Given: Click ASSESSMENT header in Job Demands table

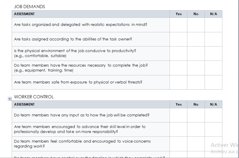Looking at the screenshot, I should point(25,14).
